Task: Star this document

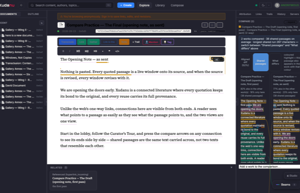Action: (x=212, y=25)
